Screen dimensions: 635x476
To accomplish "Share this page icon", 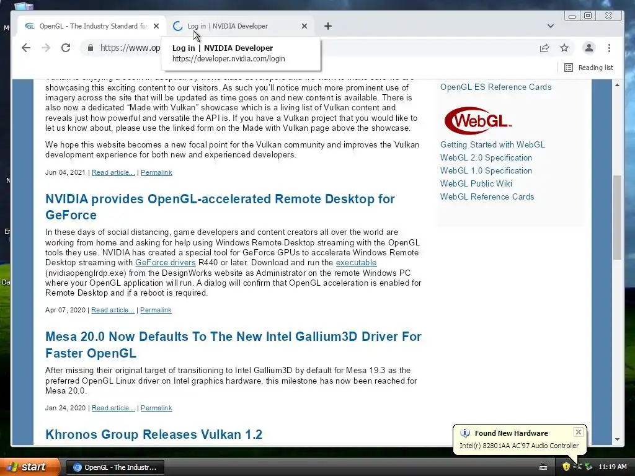I will pyautogui.click(x=544, y=48).
